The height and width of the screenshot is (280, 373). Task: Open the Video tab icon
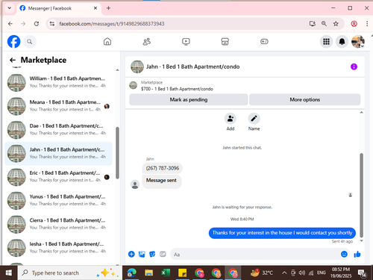coord(186,42)
